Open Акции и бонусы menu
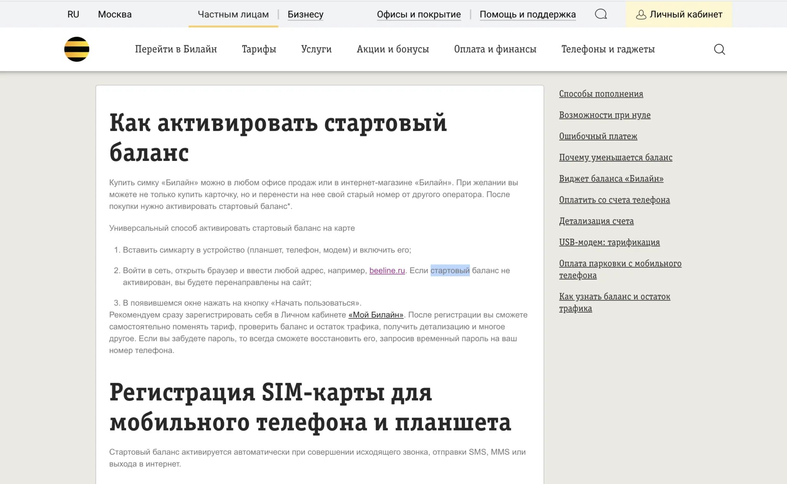 393,49
